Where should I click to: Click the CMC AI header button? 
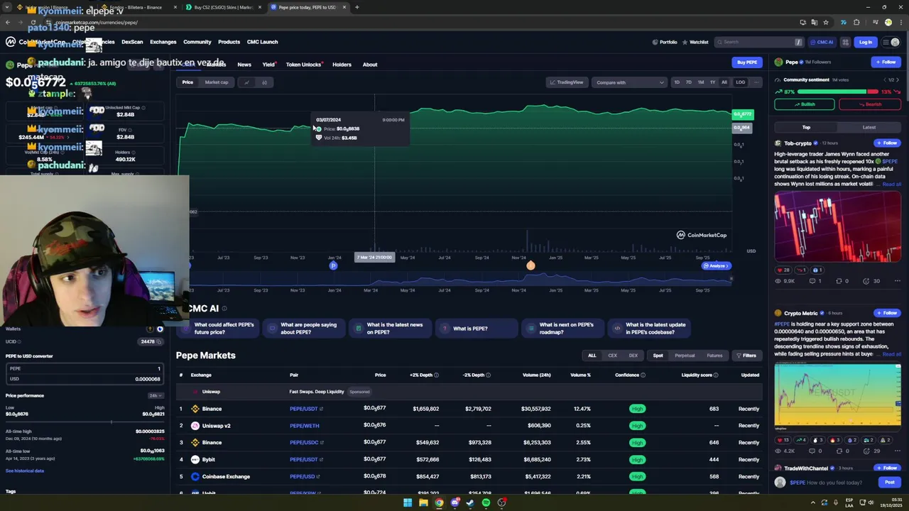click(822, 42)
